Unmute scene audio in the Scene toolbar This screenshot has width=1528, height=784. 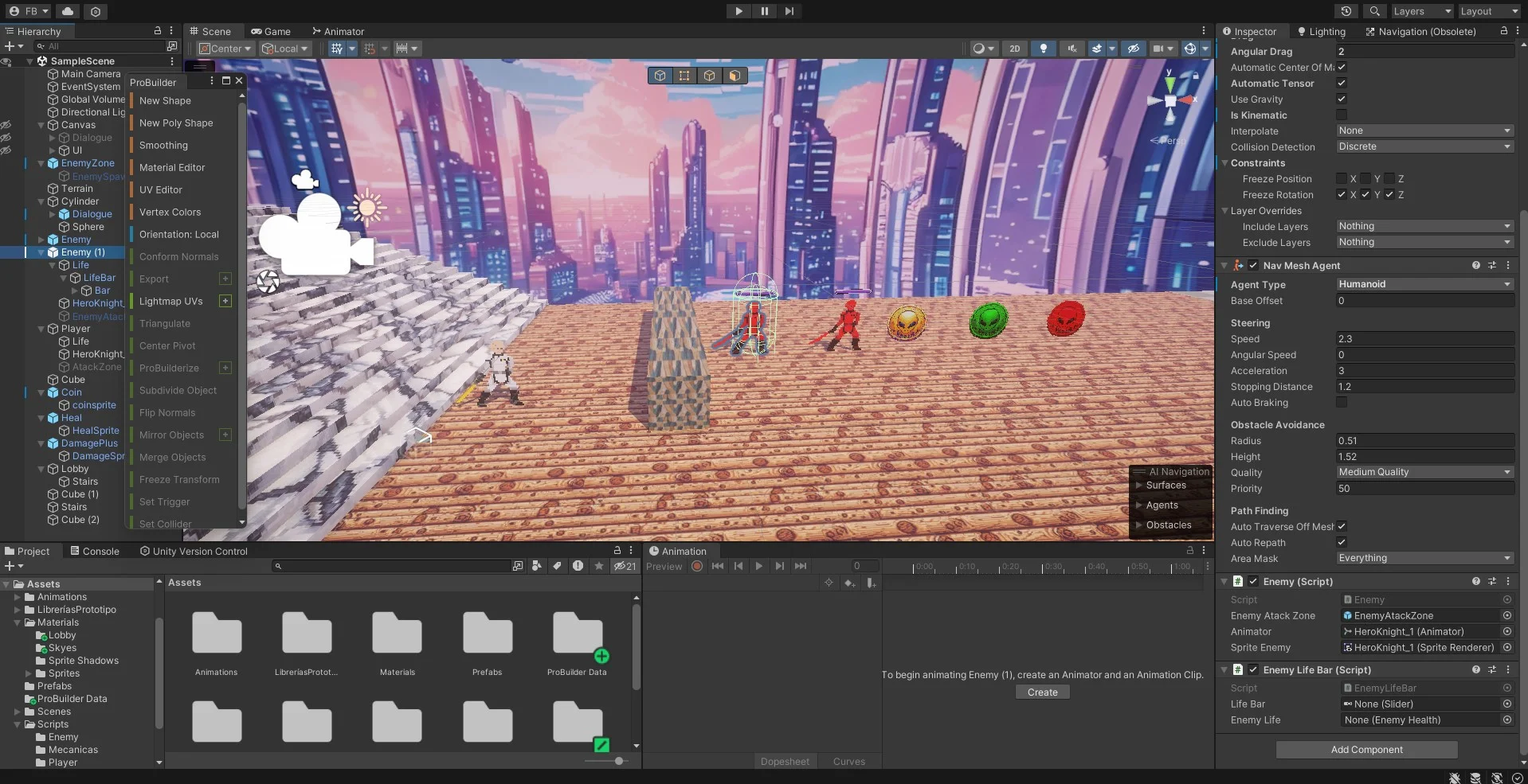[1073, 49]
